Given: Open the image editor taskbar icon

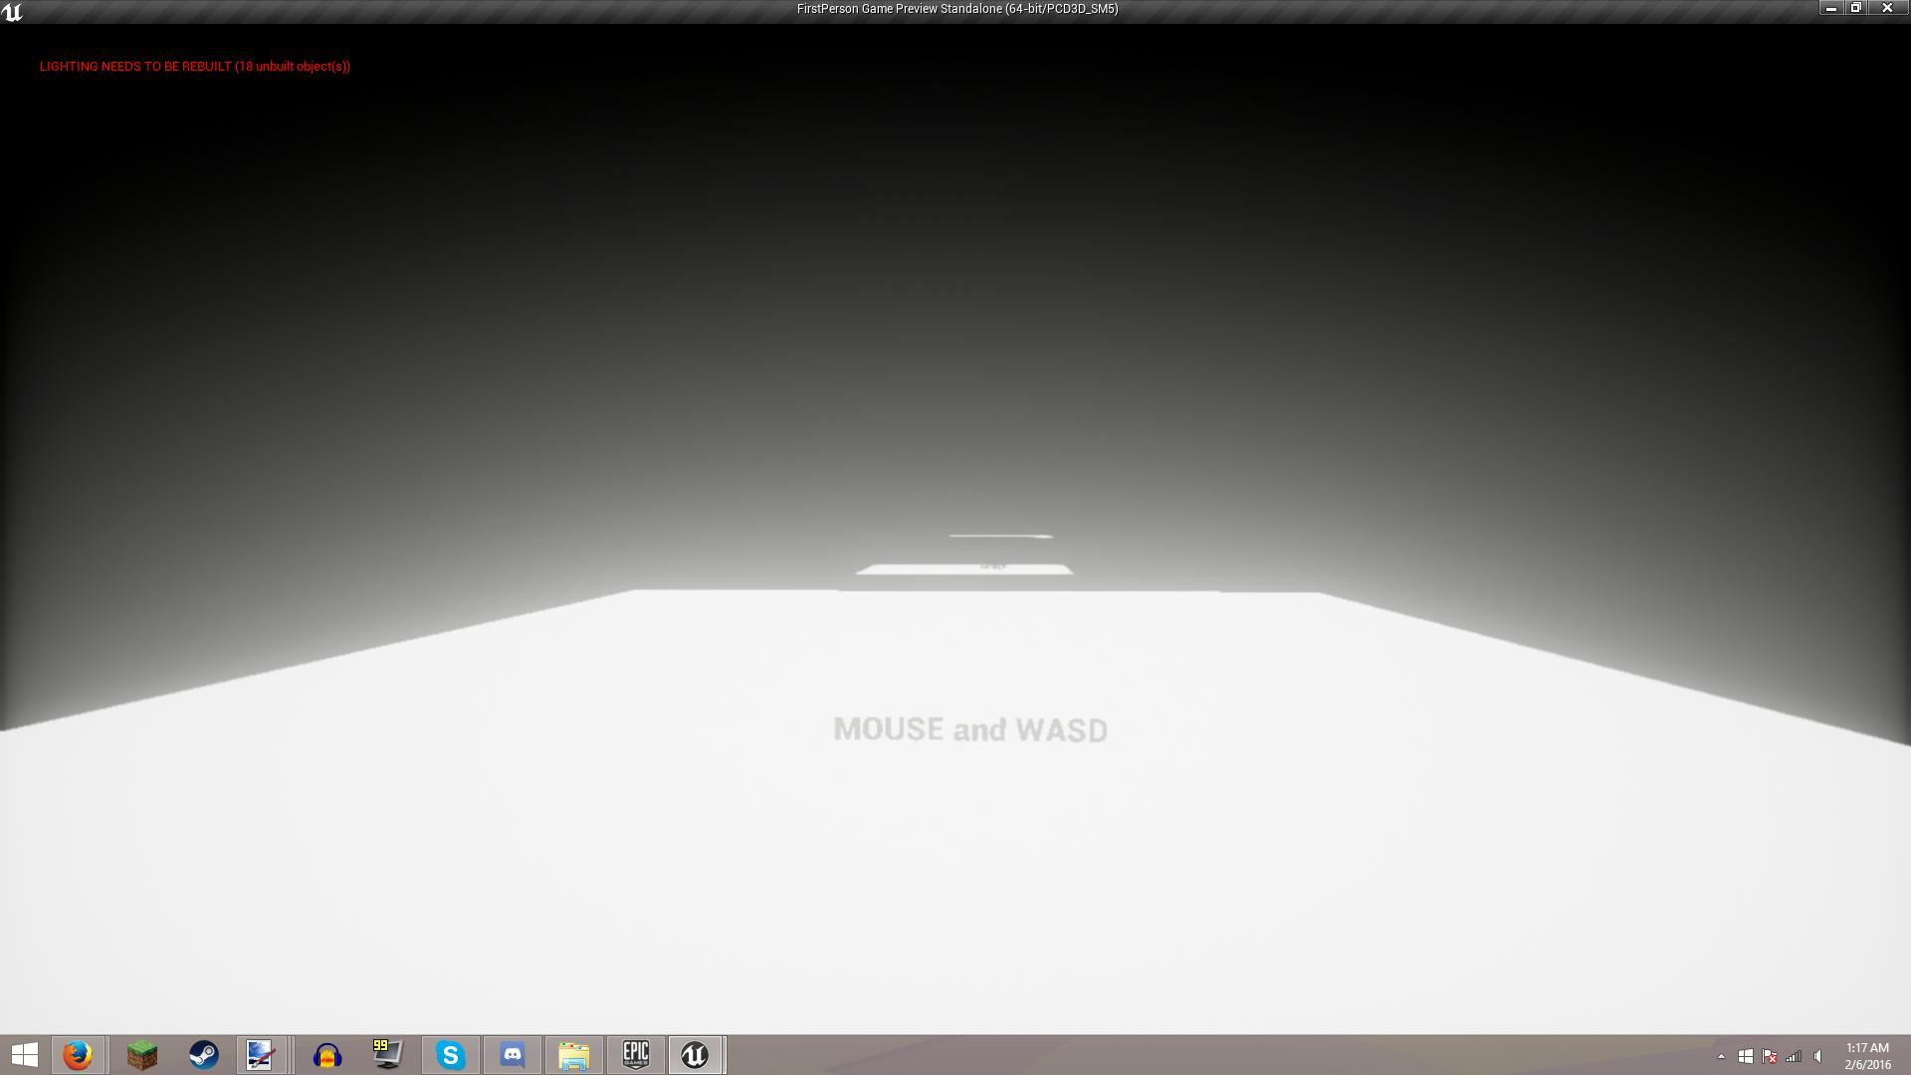Looking at the screenshot, I should tap(261, 1054).
